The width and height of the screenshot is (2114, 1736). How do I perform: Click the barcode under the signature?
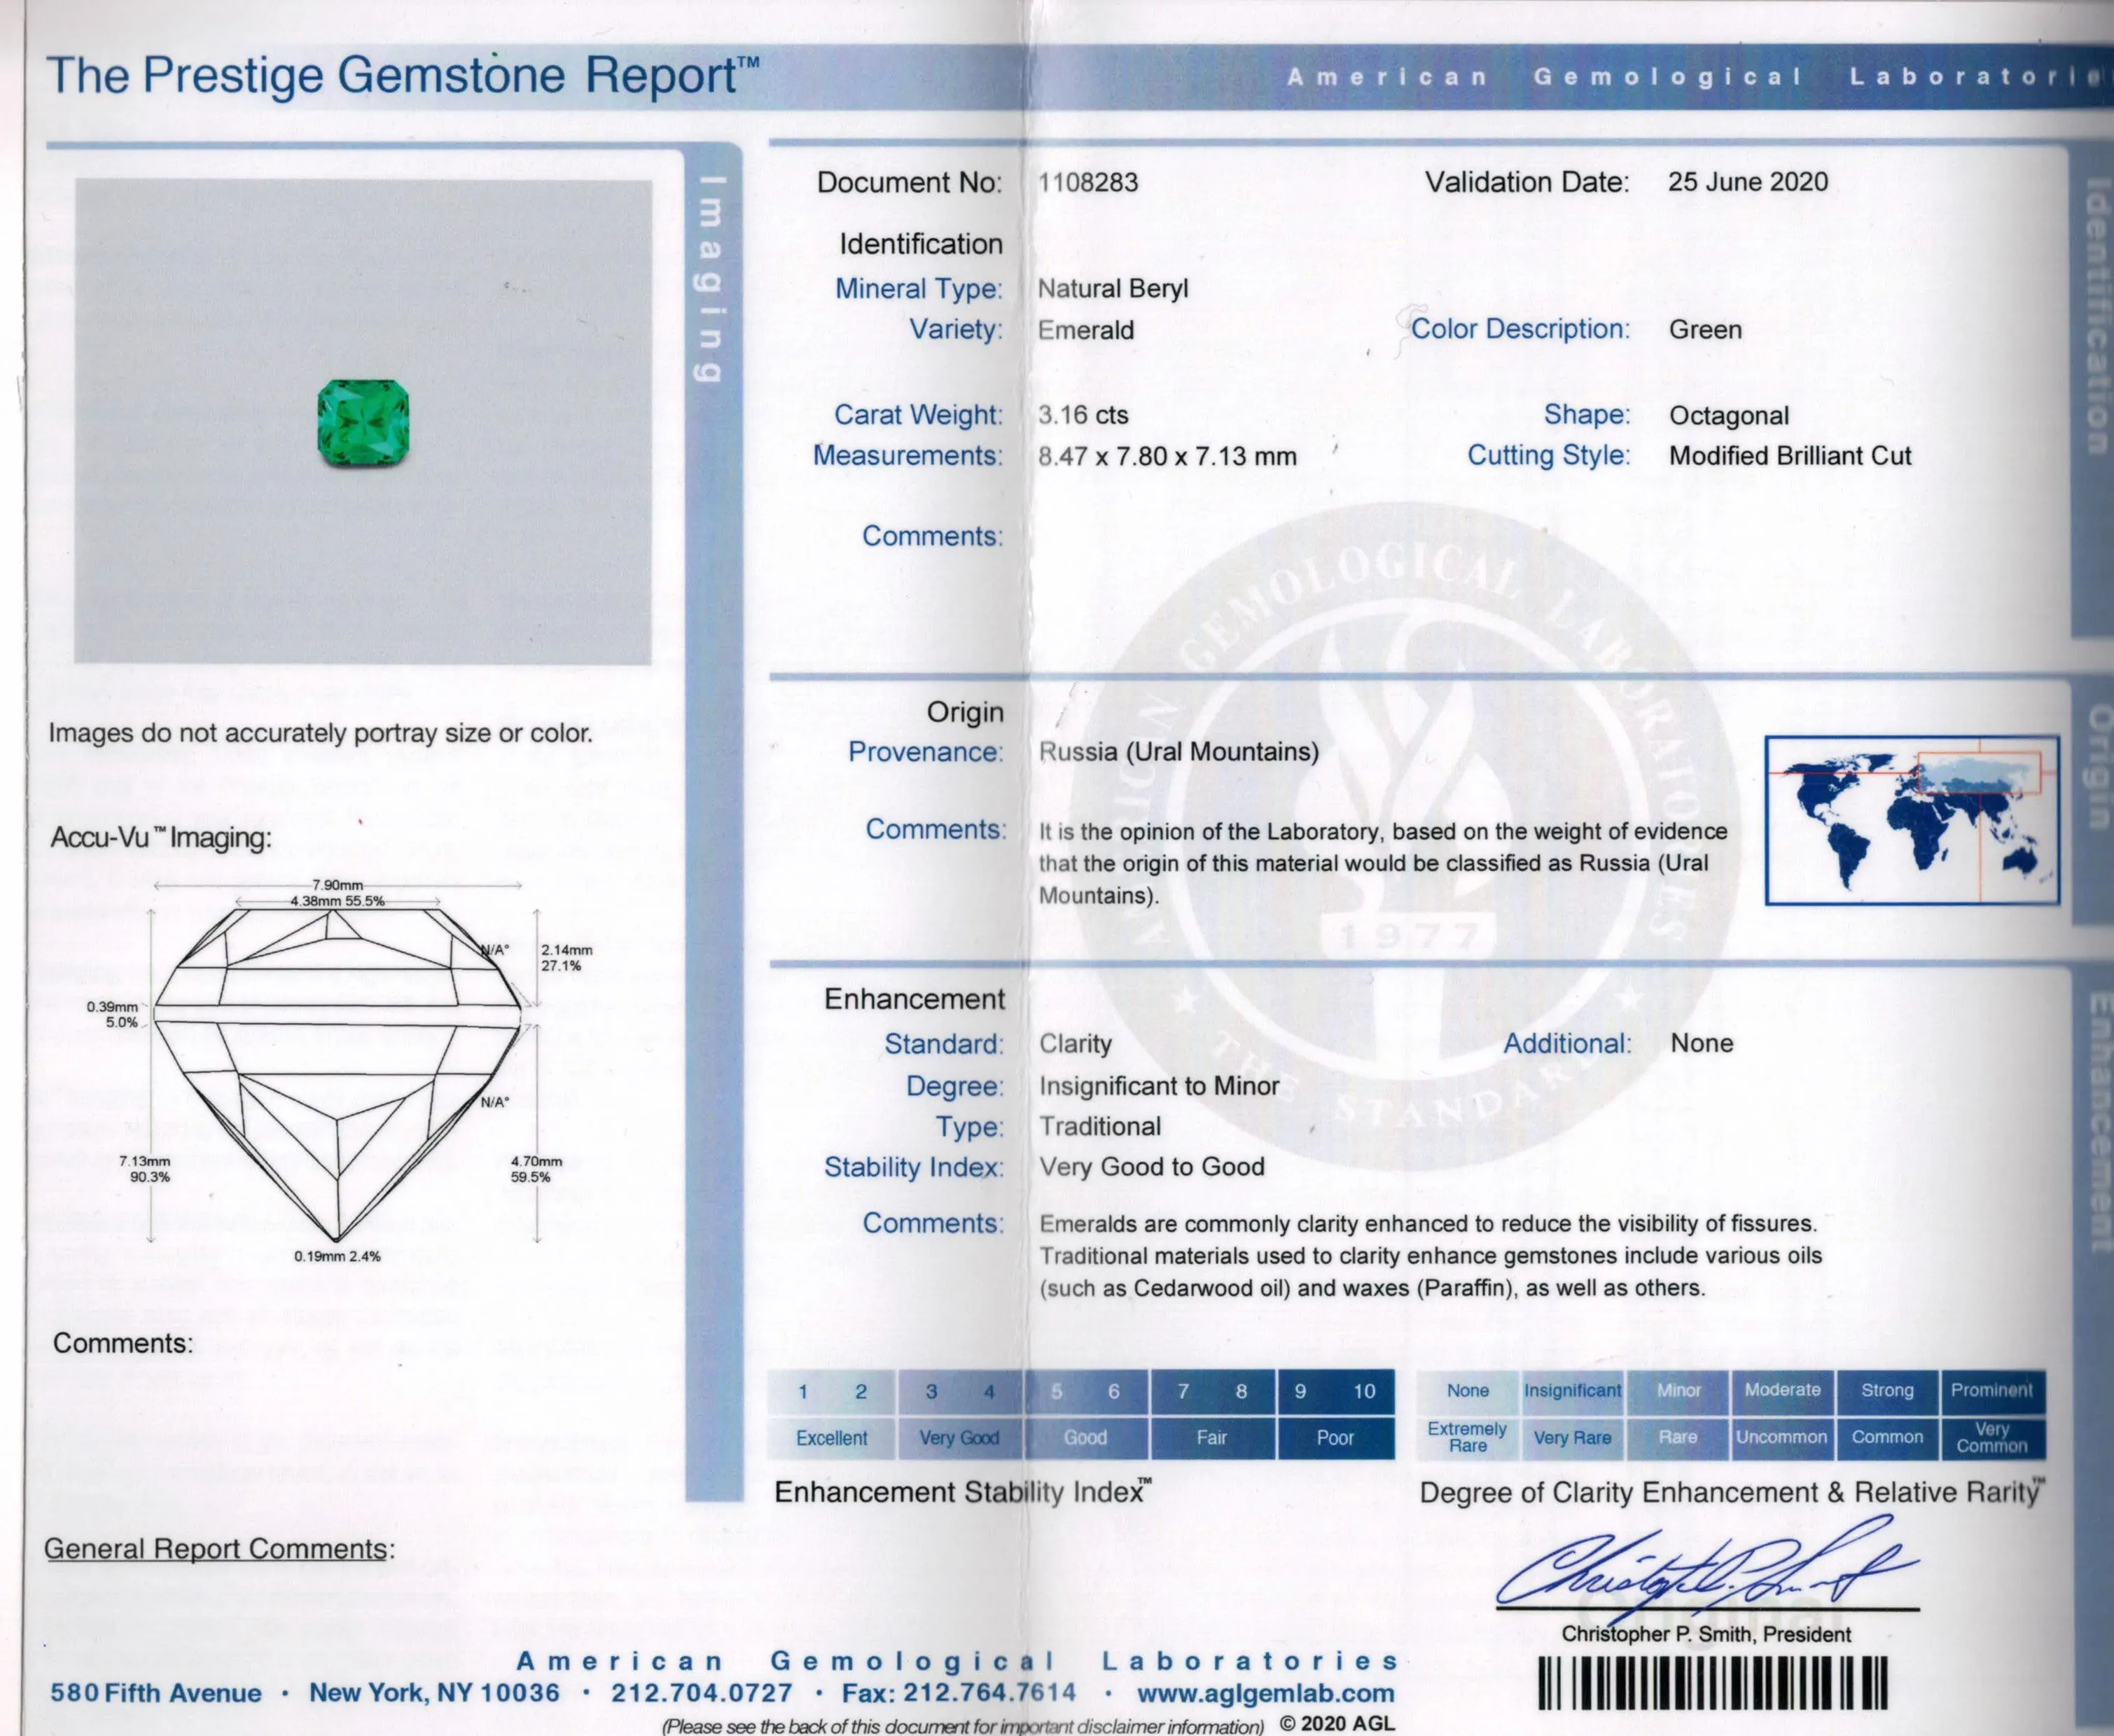(1712, 1683)
